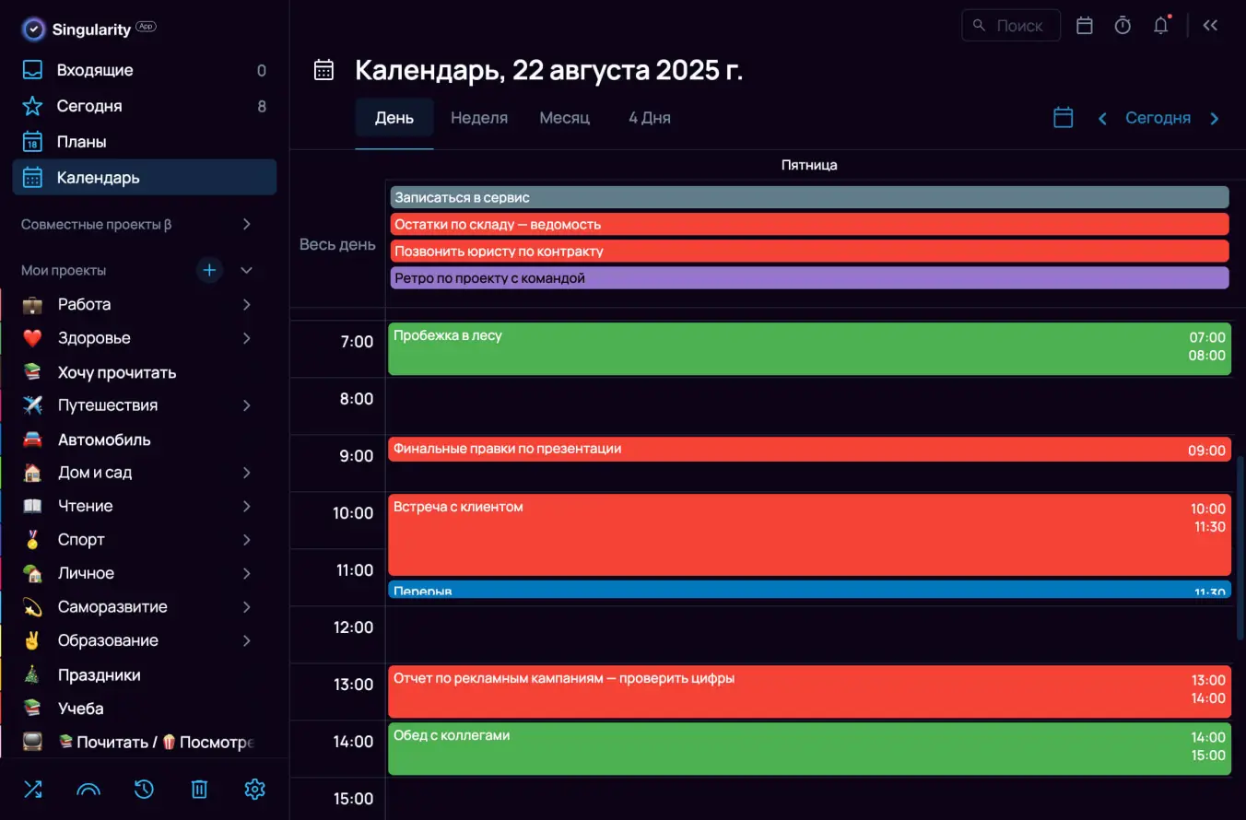Viewport: 1246px width, 820px height.
Task: Go to Сегодня in the calendar
Action: coord(1158,118)
